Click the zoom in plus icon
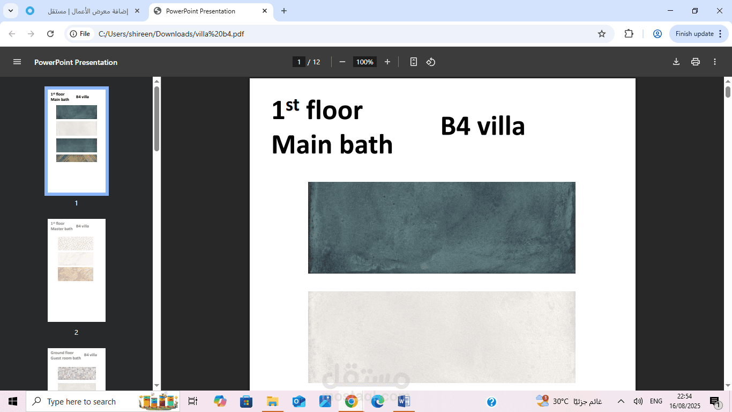This screenshot has width=732, height=412. coord(387,62)
